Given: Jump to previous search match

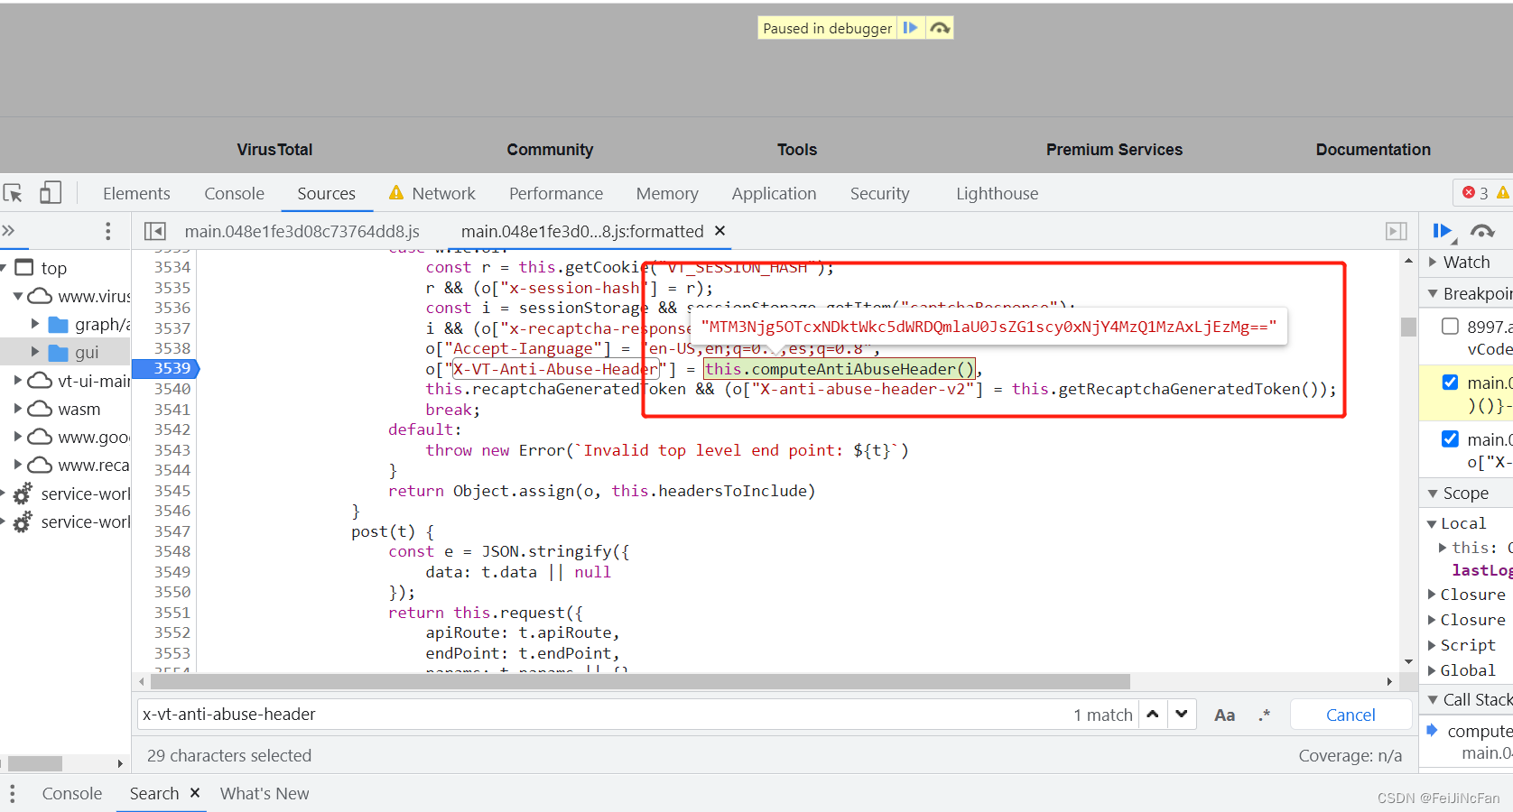Looking at the screenshot, I should [1153, 715].
